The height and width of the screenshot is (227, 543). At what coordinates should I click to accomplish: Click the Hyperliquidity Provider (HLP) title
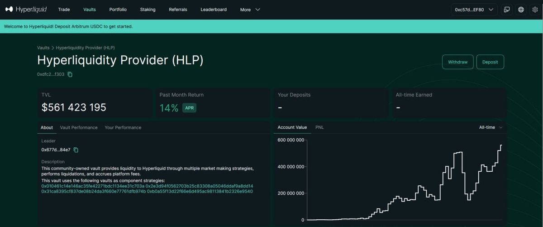[120, 60]
